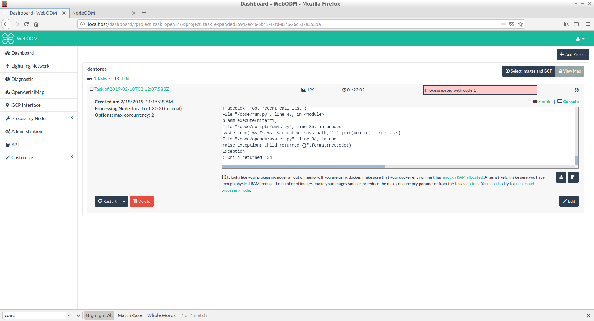The width and height of the screenshot is (594, 321).
Task: Open the Diagnostic page
Action: pos(22,79)
